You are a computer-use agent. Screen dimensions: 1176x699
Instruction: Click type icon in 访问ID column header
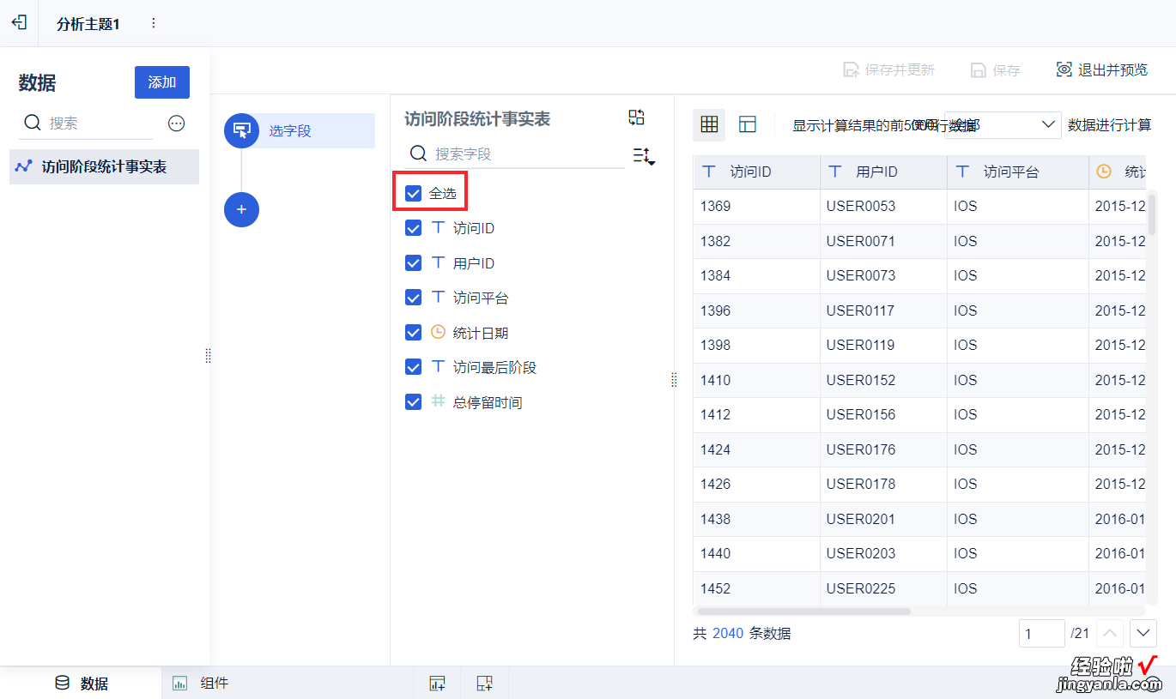(709, 172)
